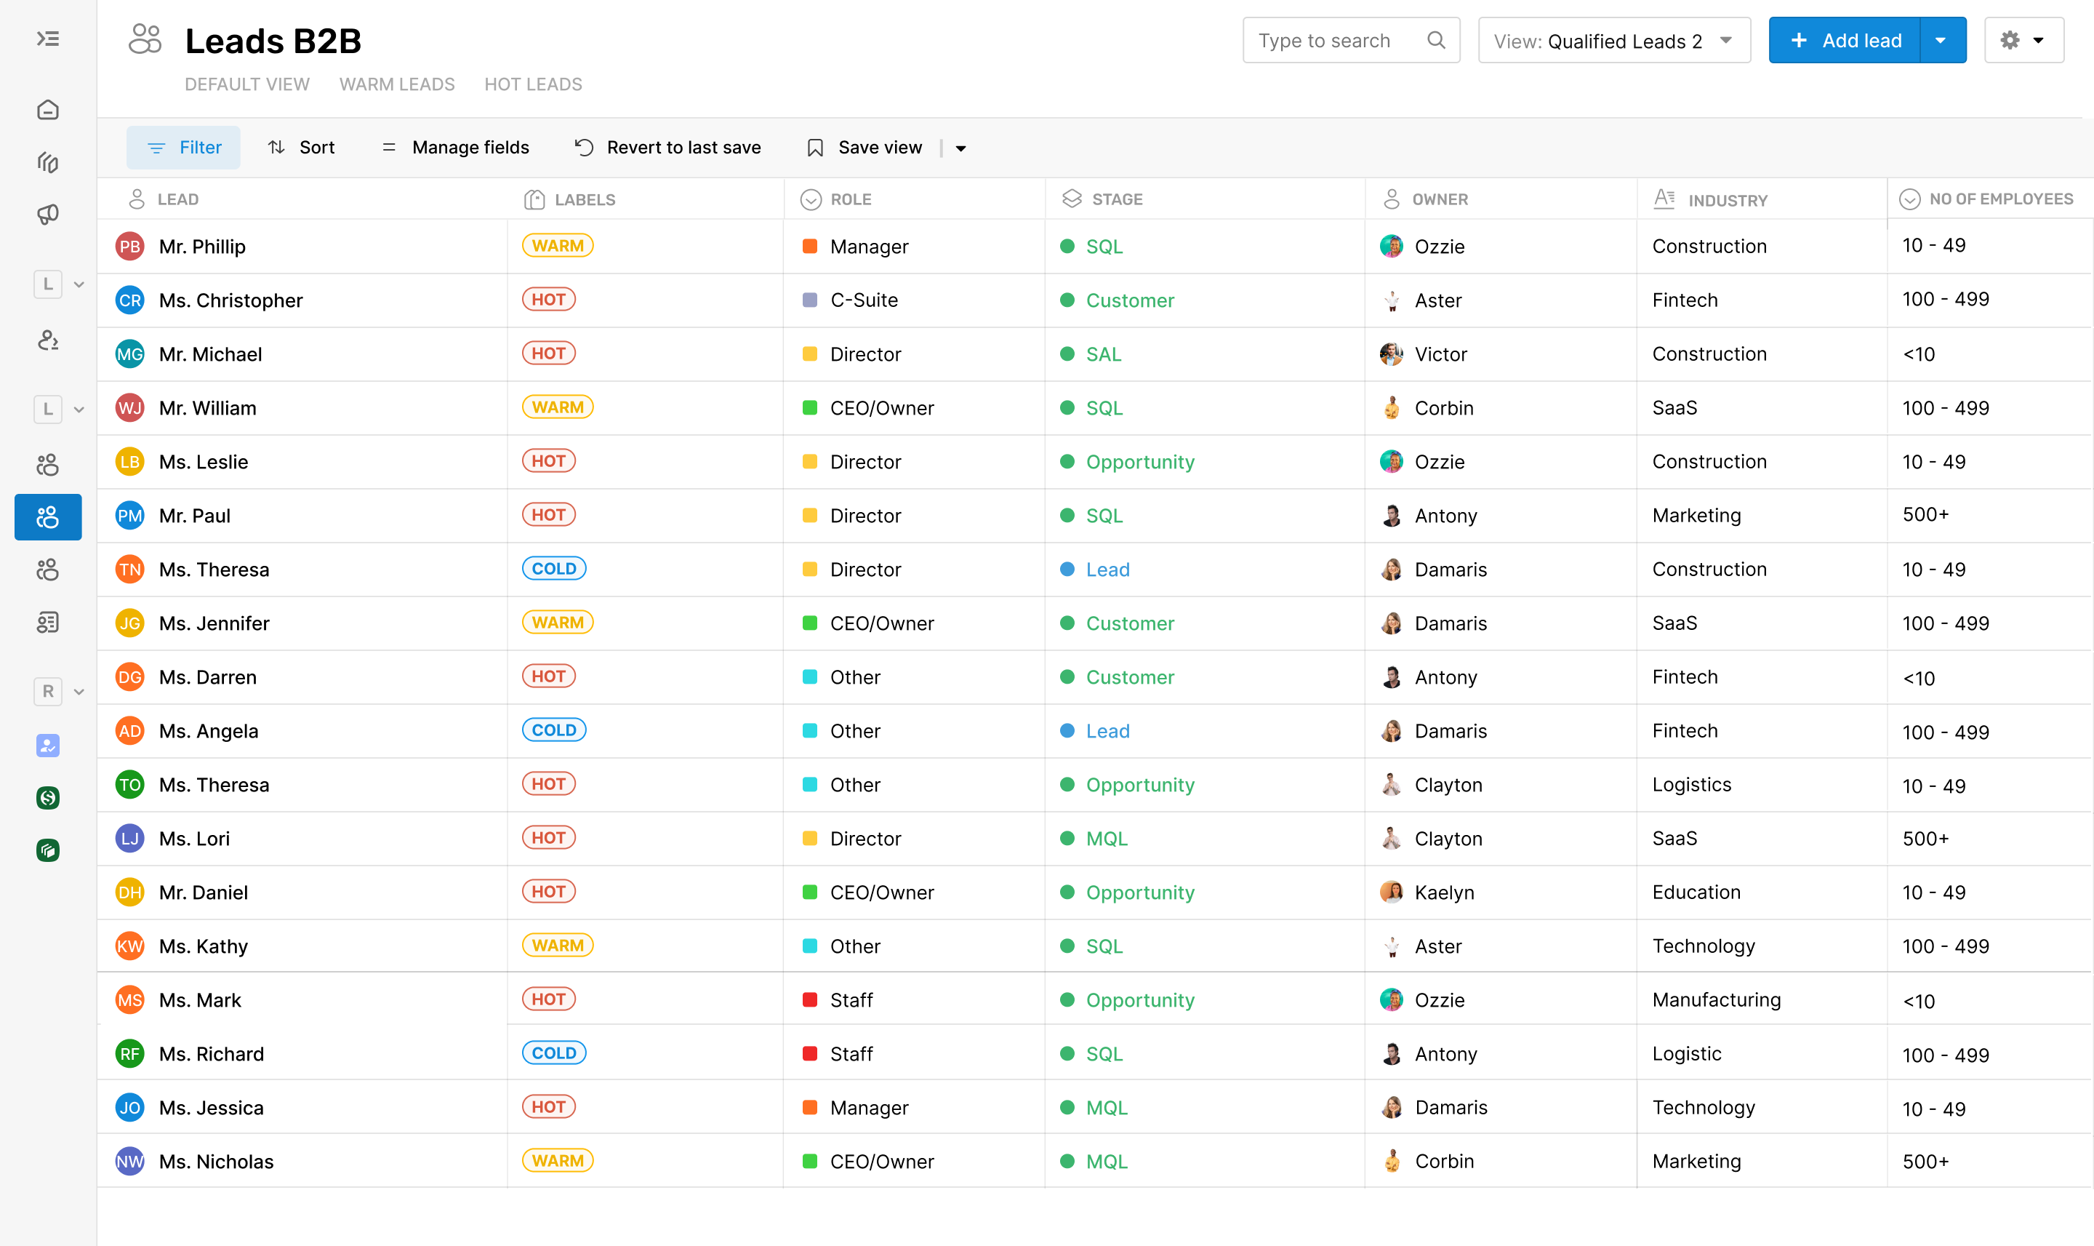Click Revert to last save

[667, 147]
